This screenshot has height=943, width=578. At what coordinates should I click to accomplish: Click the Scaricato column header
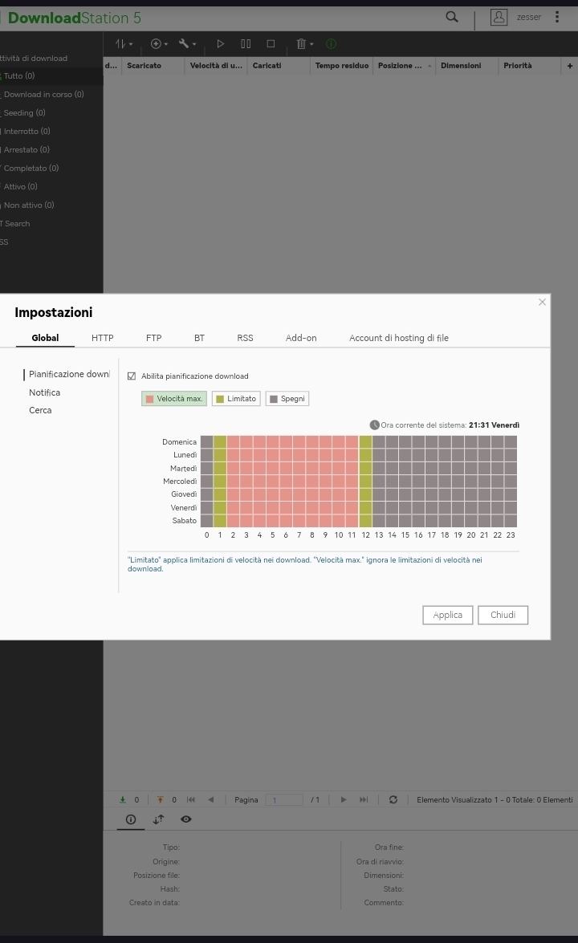(x=153, y=66)
